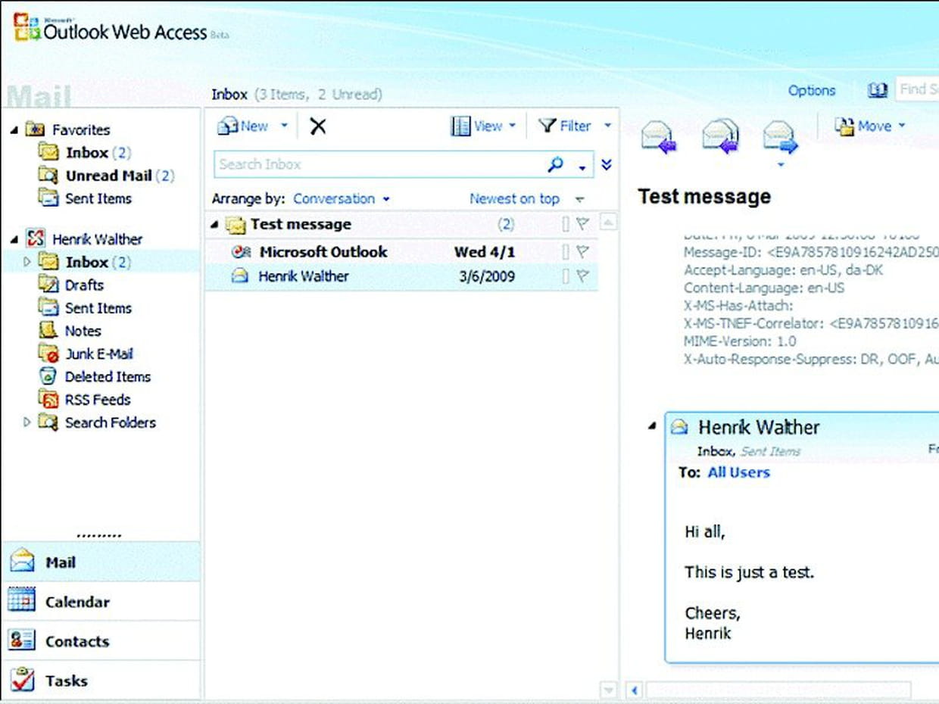Set category on Test message conversation

(x=565, y=224)
